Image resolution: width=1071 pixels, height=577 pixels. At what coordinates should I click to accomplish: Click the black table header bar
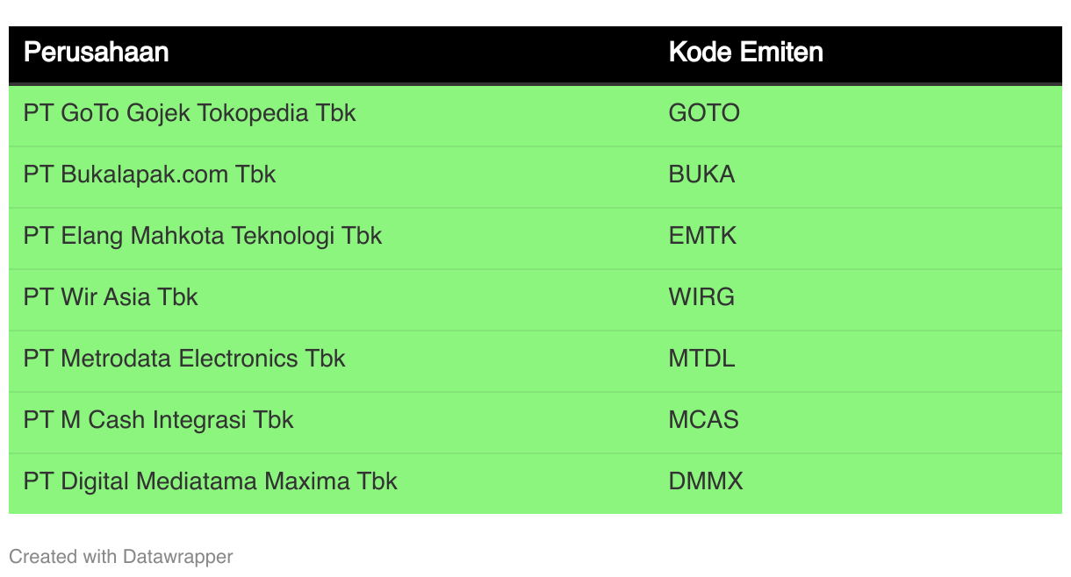click(535, 54)
